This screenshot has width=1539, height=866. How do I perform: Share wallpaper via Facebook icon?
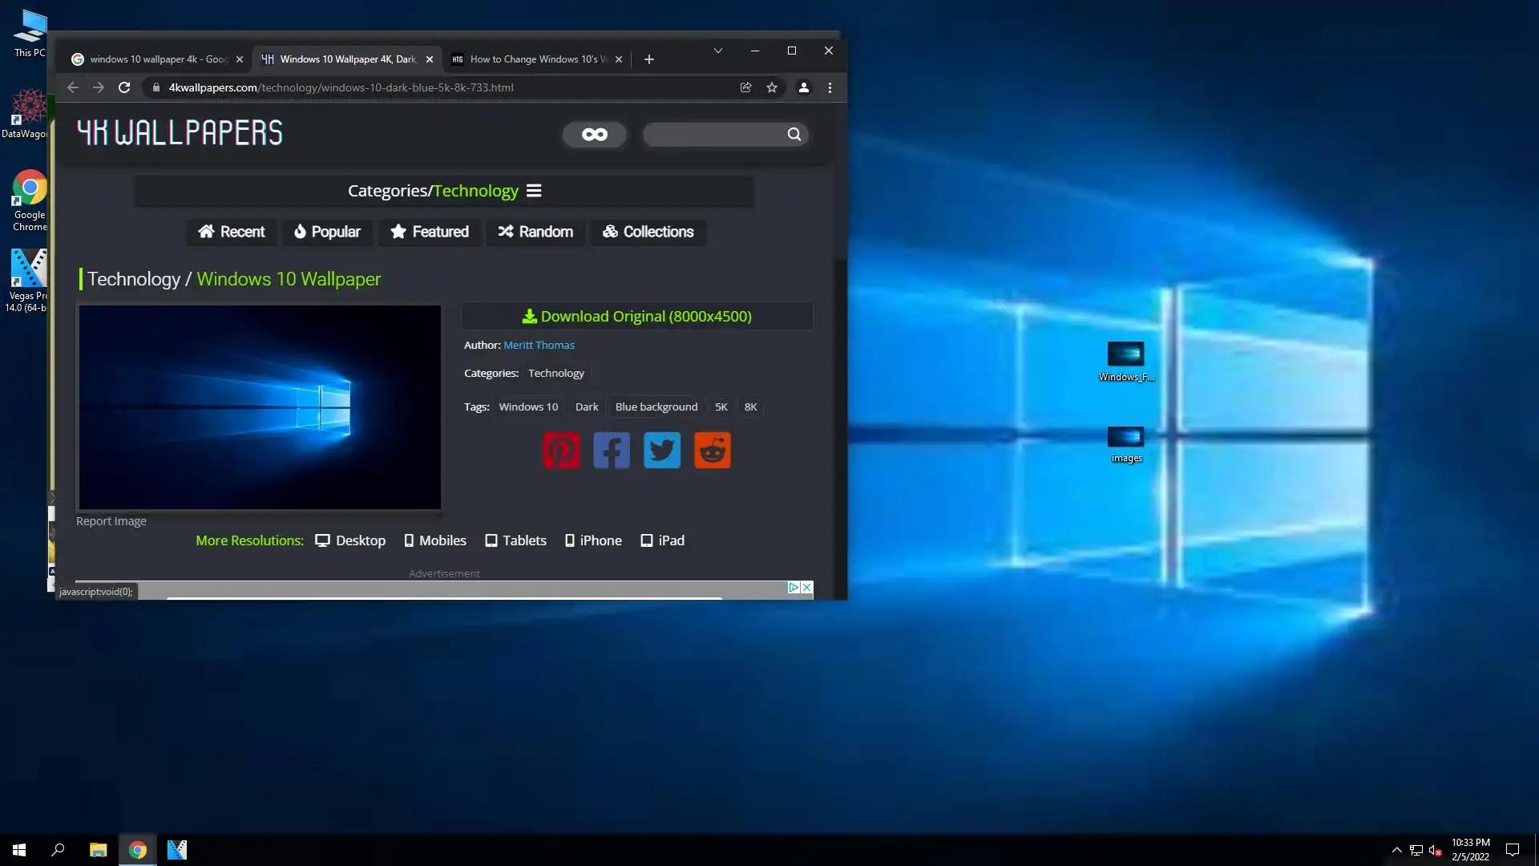pos(612,451)
